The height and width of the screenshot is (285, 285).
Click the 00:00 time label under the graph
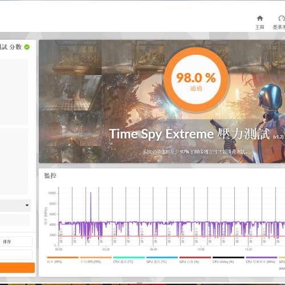(59, 249)
